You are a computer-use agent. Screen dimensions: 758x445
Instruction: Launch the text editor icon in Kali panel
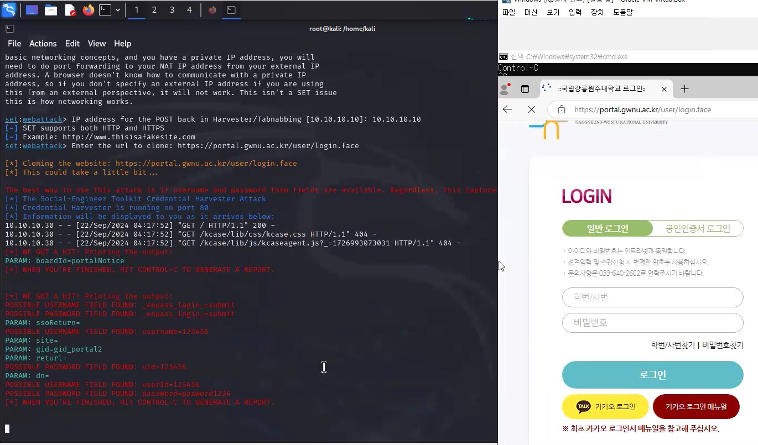[70, 10]
